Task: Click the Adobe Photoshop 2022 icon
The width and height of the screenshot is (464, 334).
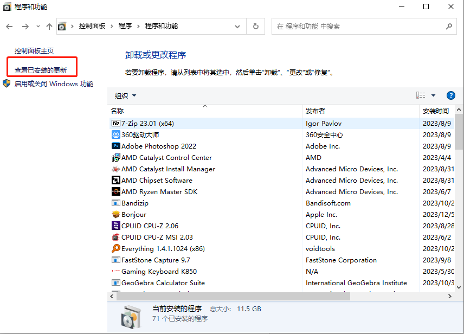Action: (115, 146)
